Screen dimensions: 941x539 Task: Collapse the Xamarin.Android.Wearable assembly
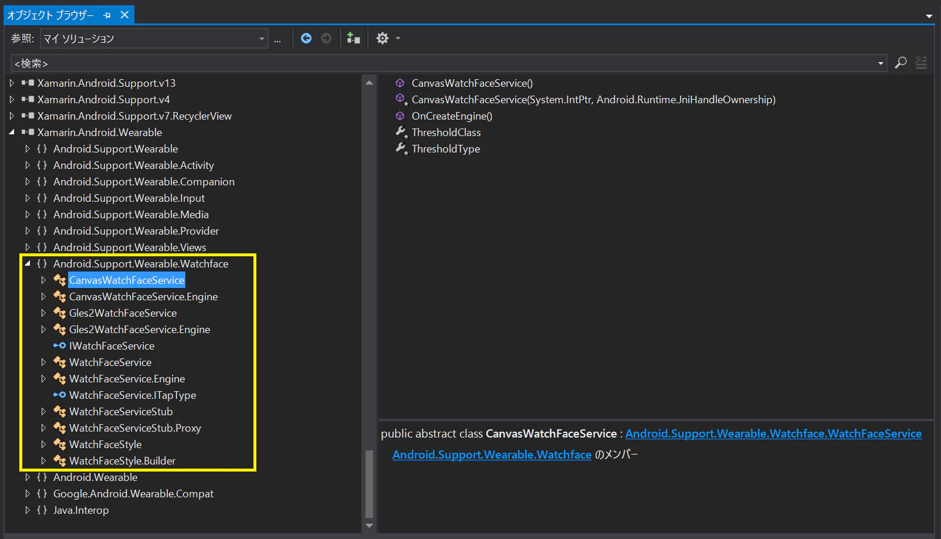click(12, 133)
